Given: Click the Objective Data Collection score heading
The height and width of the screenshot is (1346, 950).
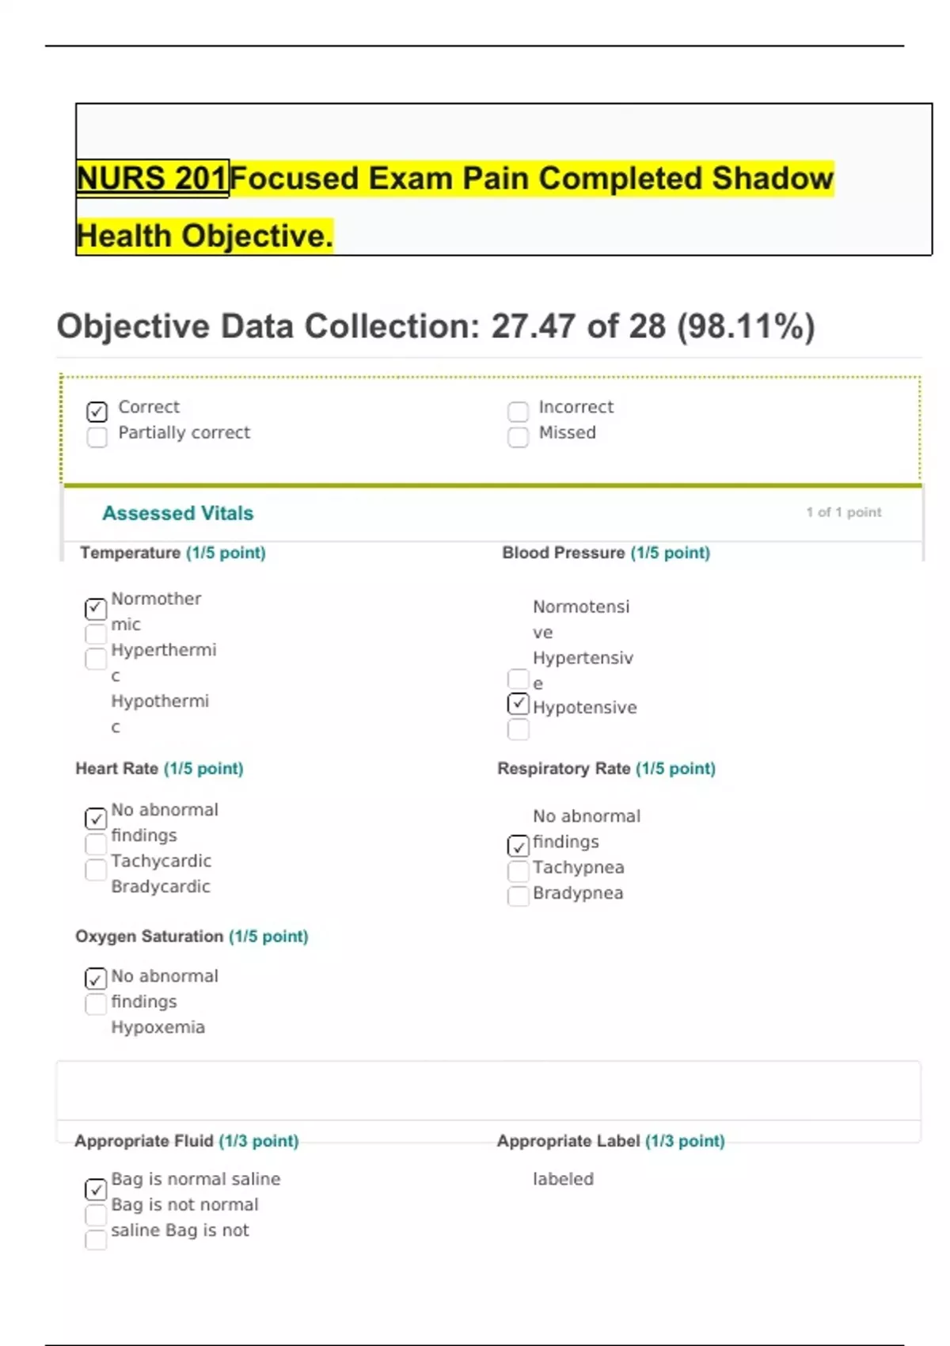Looking at the screenshot, I should click(435, 326).
